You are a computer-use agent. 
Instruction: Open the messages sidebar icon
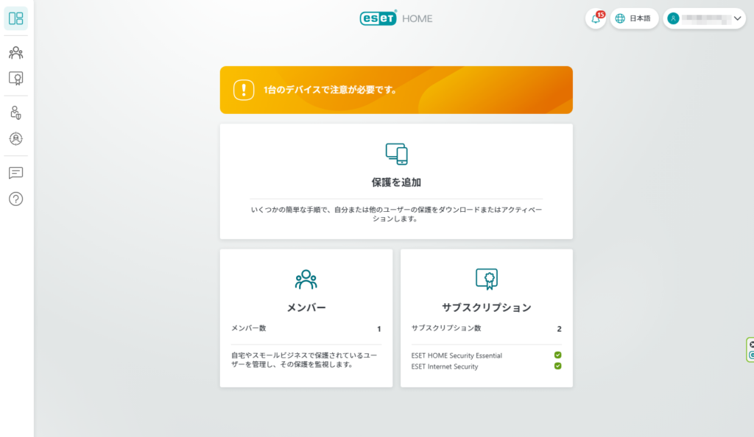pyautogui.click(x=16, y=173)
